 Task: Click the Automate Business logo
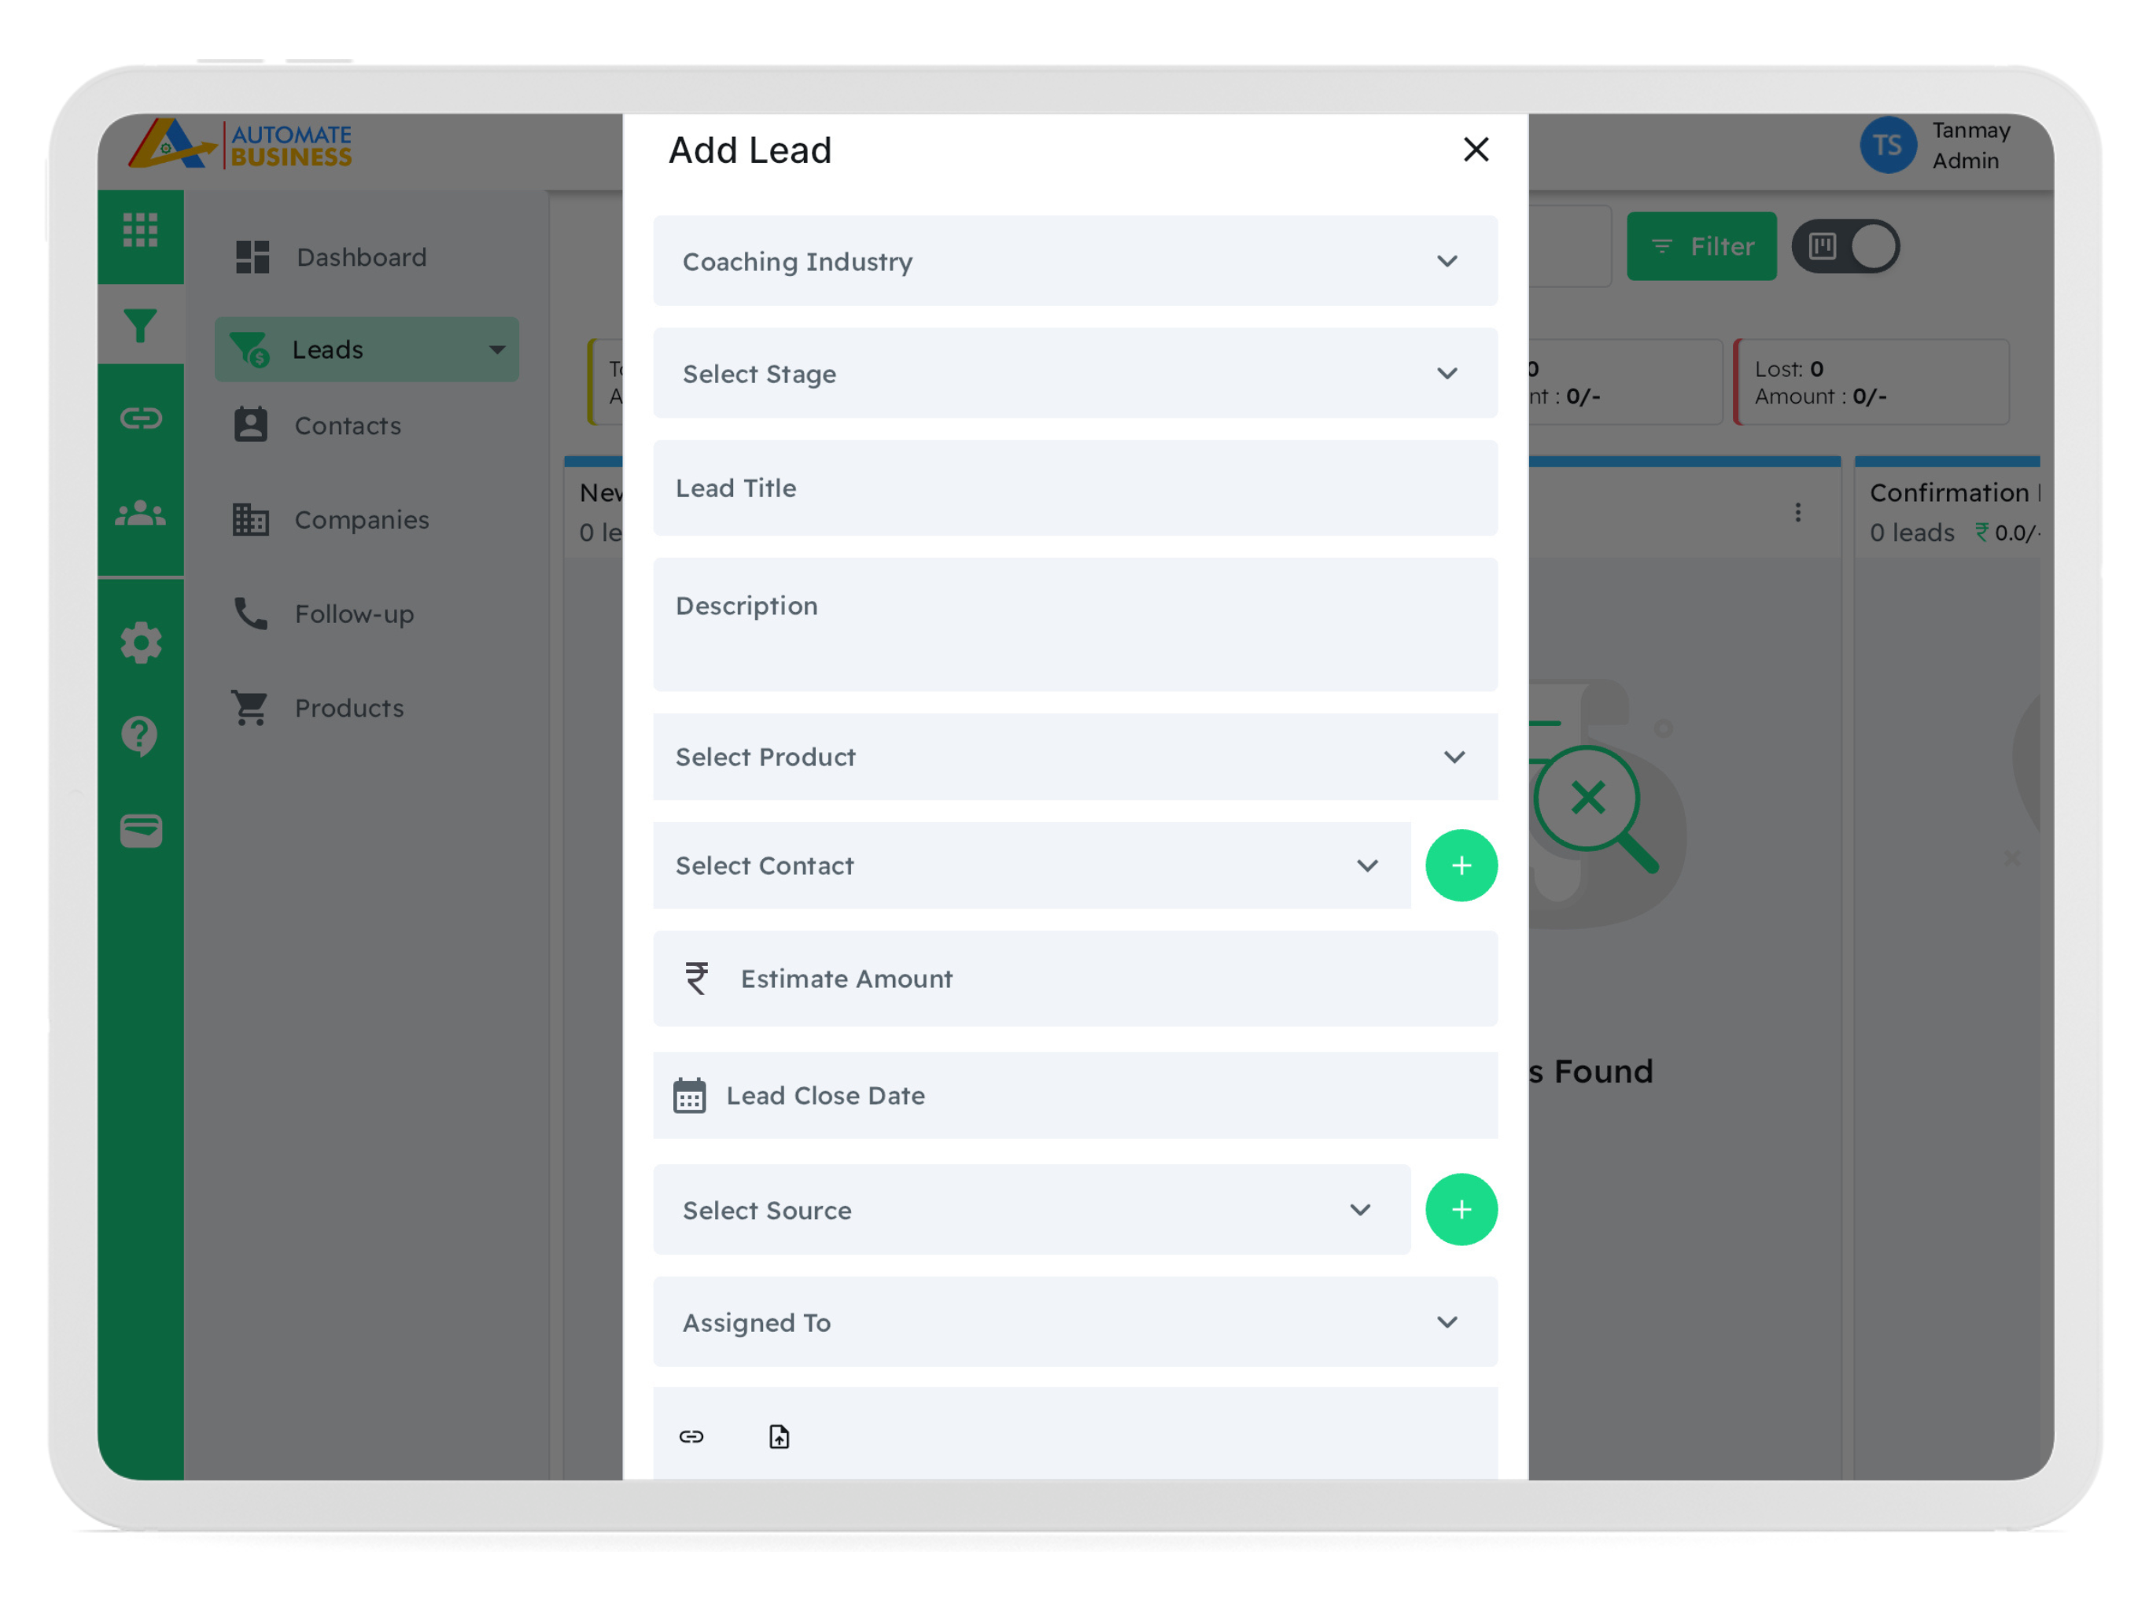(x=241, y=146)
